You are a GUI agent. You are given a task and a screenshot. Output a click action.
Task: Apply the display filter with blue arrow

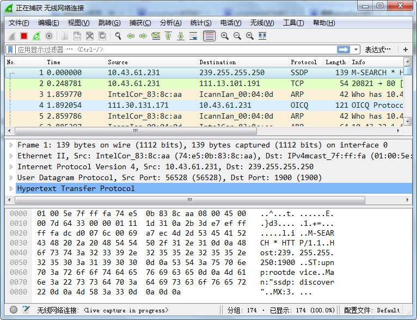pyautogui.click(x=344, y=50)
